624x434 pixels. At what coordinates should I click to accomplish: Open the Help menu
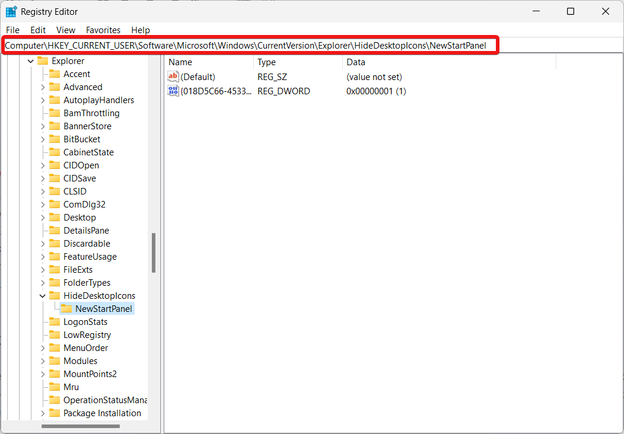point(141,30)
